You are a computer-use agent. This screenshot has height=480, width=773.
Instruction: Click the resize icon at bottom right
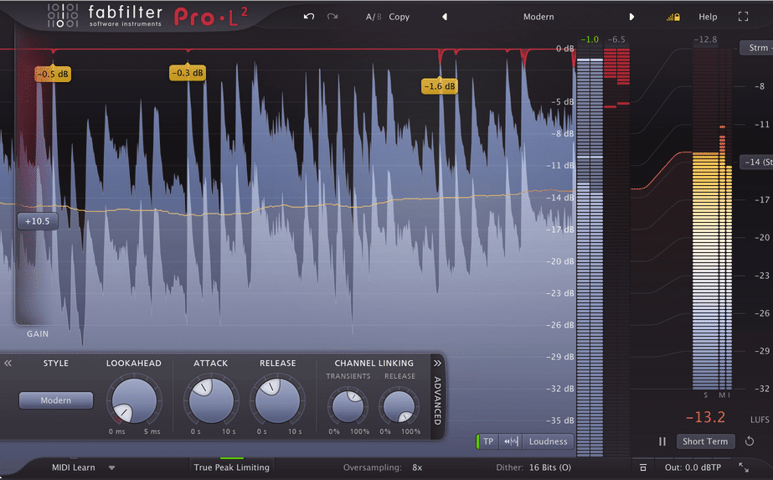click(x=744, y=467)
